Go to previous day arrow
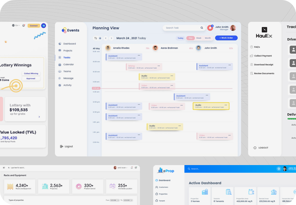Image resolution: width=296 pixels, height=205 pixels. (x=106, y=38)
